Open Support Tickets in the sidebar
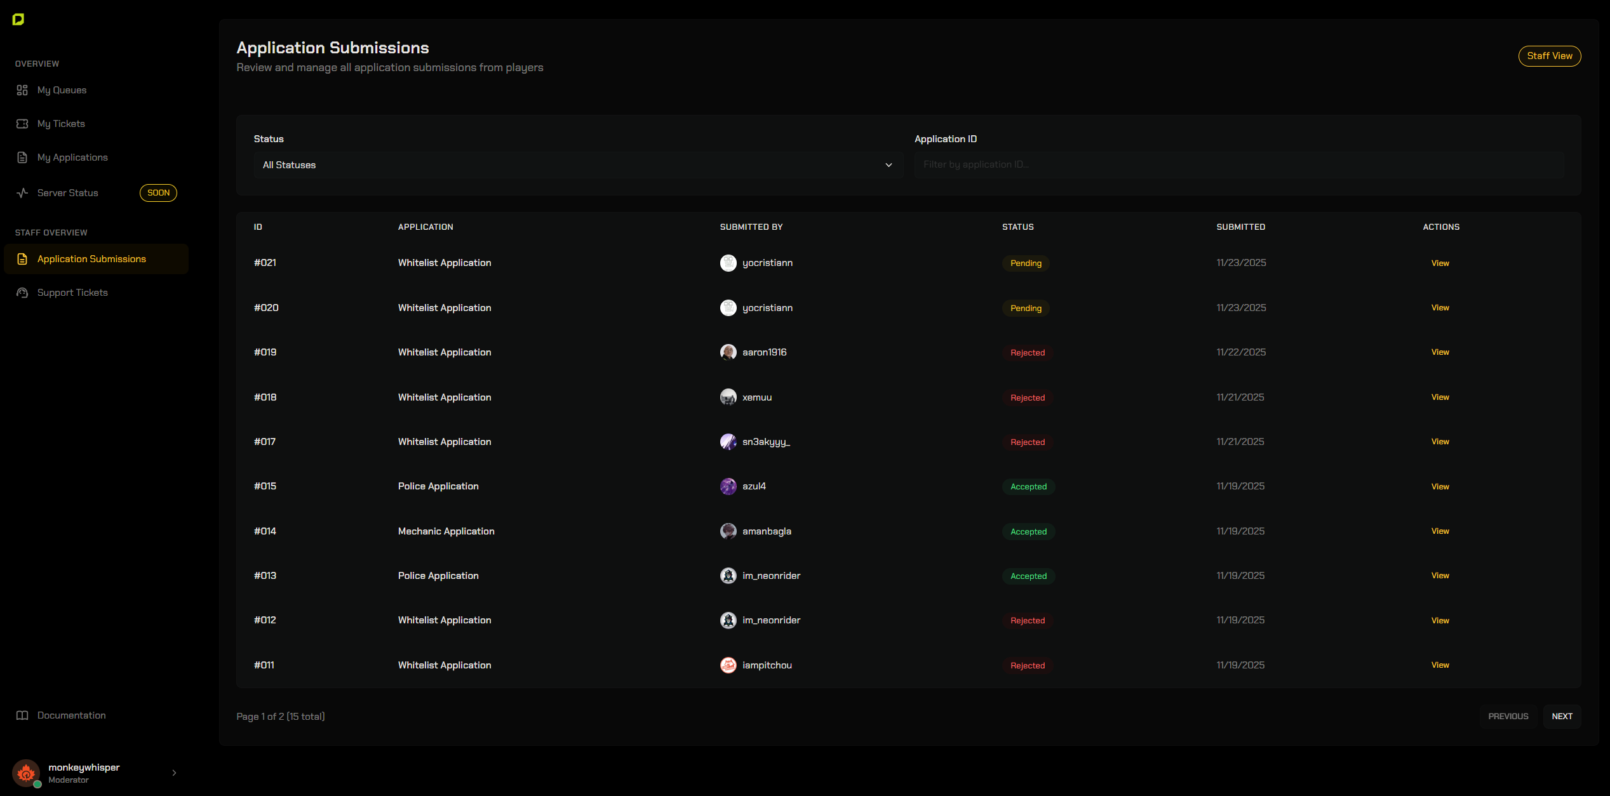The width and height of the screenshot is (1610, 796). [x=72, y=293]
